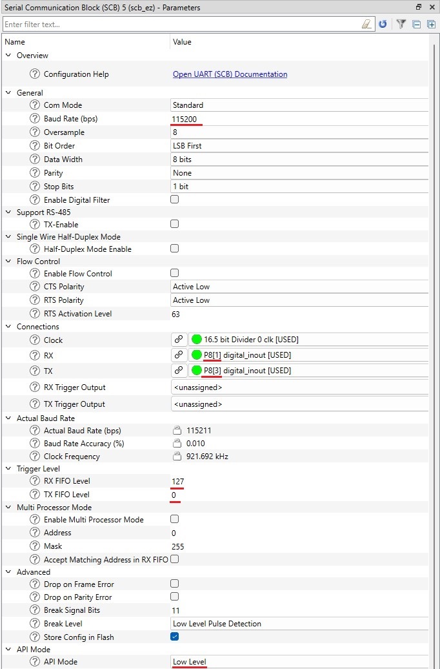Click the help icon beside API Mode
The width and height of the screenshot is (440, 669).
pos(35,661)
